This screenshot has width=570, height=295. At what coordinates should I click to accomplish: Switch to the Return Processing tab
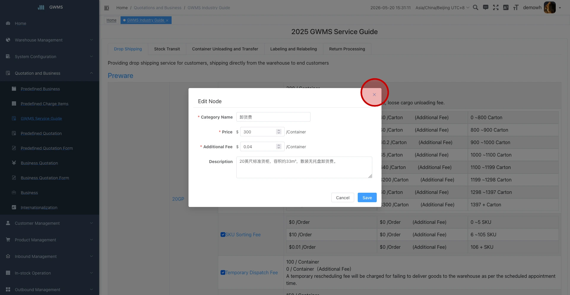pyautogui.click(x=347, y=49)
